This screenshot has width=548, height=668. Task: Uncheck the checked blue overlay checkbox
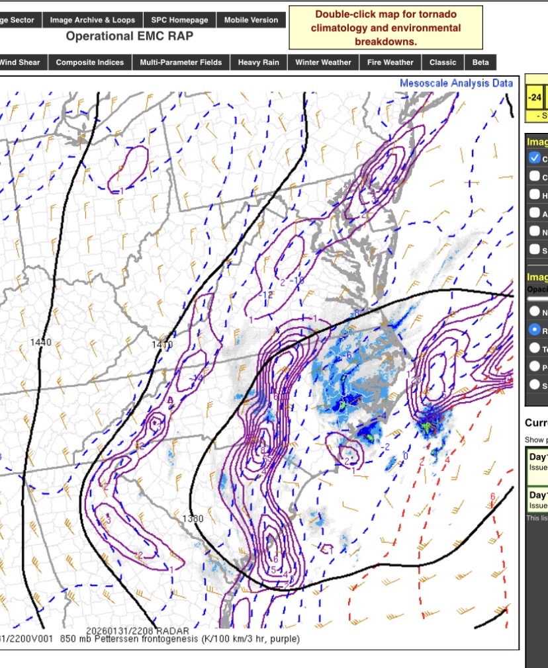click(535, 159)
